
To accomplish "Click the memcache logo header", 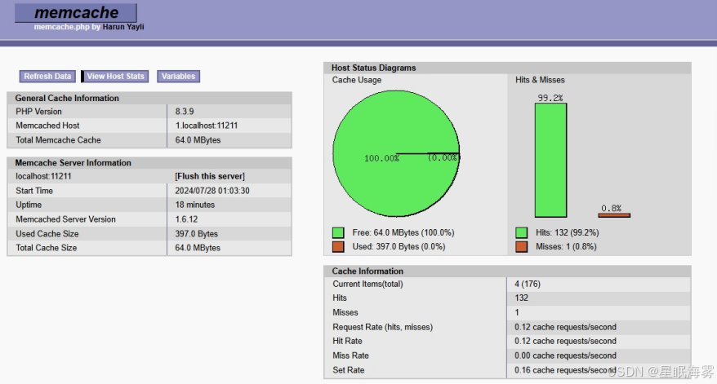I will (x=76, y=13).
